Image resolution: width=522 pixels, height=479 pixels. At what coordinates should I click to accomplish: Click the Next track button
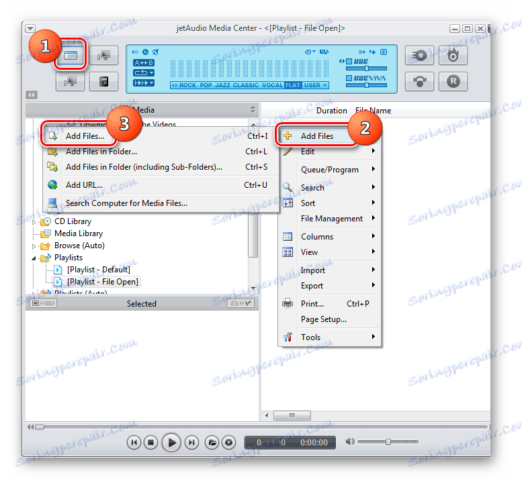pos(191,442)
